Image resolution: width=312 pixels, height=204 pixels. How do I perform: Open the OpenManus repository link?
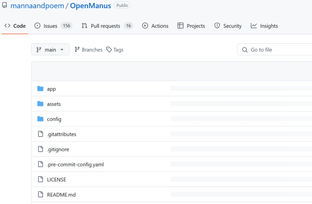(x=90, y=6)
